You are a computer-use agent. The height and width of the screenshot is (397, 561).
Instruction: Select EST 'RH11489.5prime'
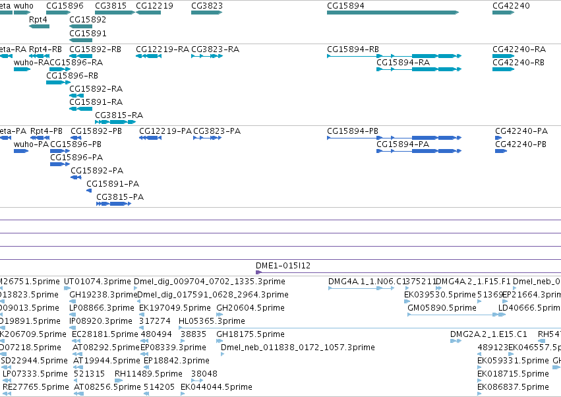pos(148,374)
